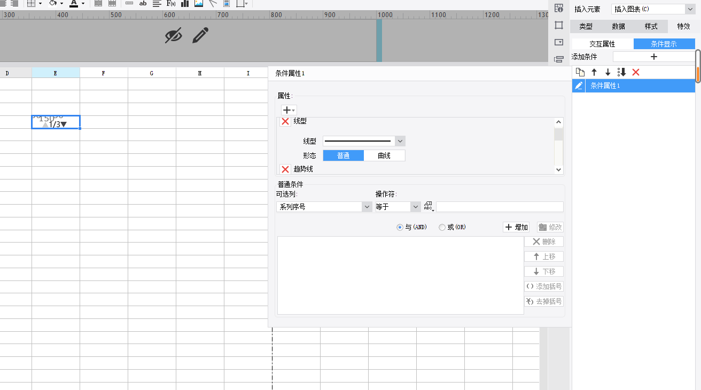Click the merge cells icon
This screenshot has height=390, width=701.
[98, 3]
